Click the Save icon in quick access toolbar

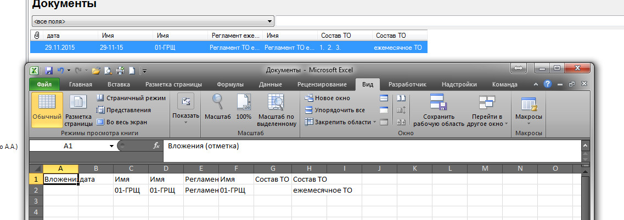48,71
